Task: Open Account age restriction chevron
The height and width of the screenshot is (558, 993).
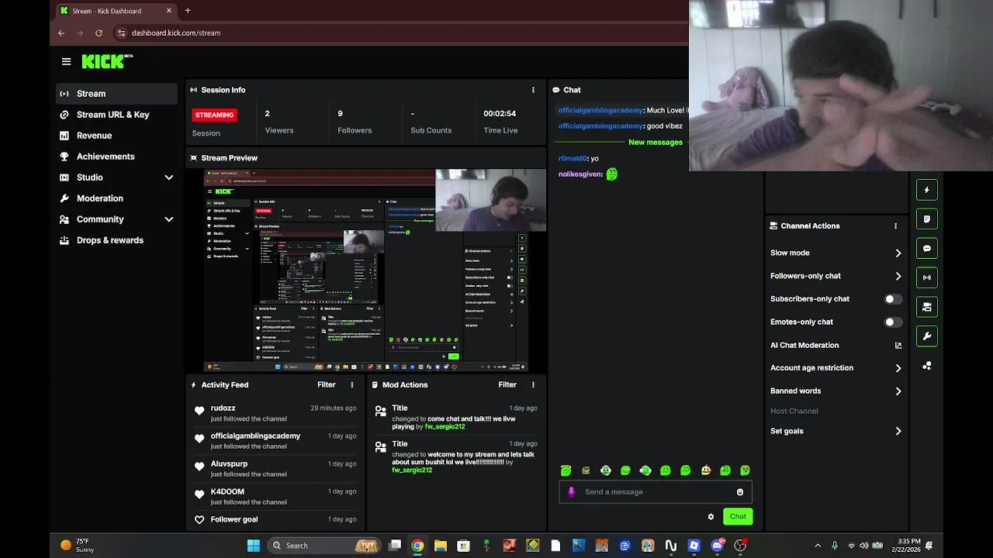Action: coord(898,369)
